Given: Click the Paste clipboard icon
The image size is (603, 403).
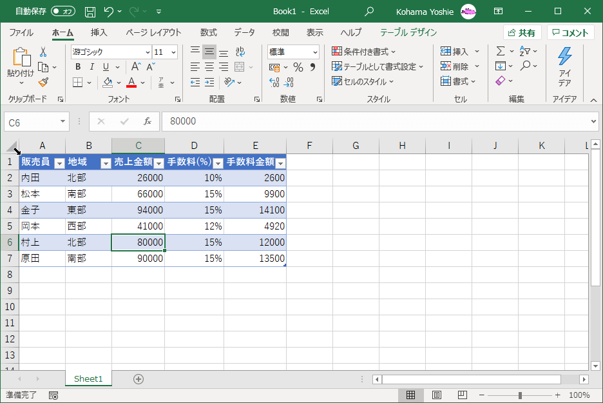Looking at the screenshot, I should coord(21,58).
